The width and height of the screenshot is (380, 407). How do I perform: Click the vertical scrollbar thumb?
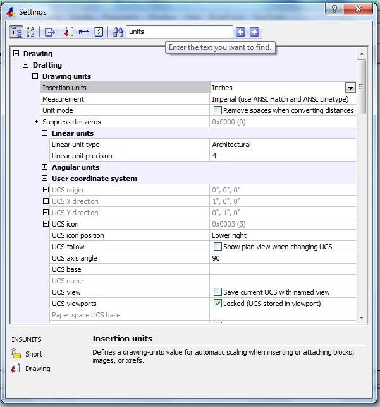pos(362,86)
